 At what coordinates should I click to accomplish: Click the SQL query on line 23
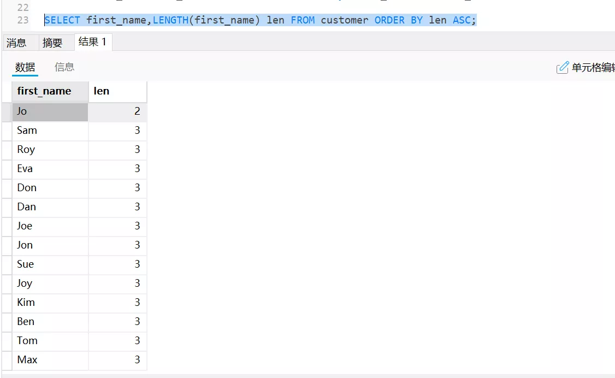pos(260,21)
